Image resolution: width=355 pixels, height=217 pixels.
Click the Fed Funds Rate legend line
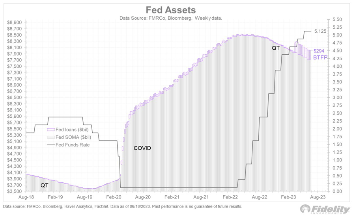tap(51, 145)
